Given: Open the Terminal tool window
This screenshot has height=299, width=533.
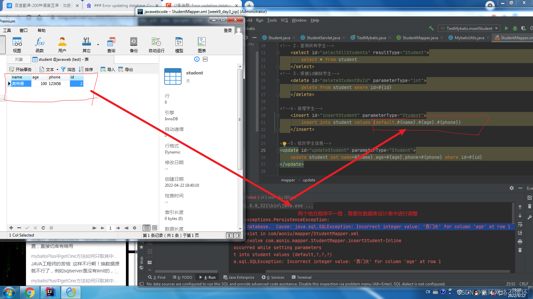Looking at the screenshot, I should click(x=301, y=277).
